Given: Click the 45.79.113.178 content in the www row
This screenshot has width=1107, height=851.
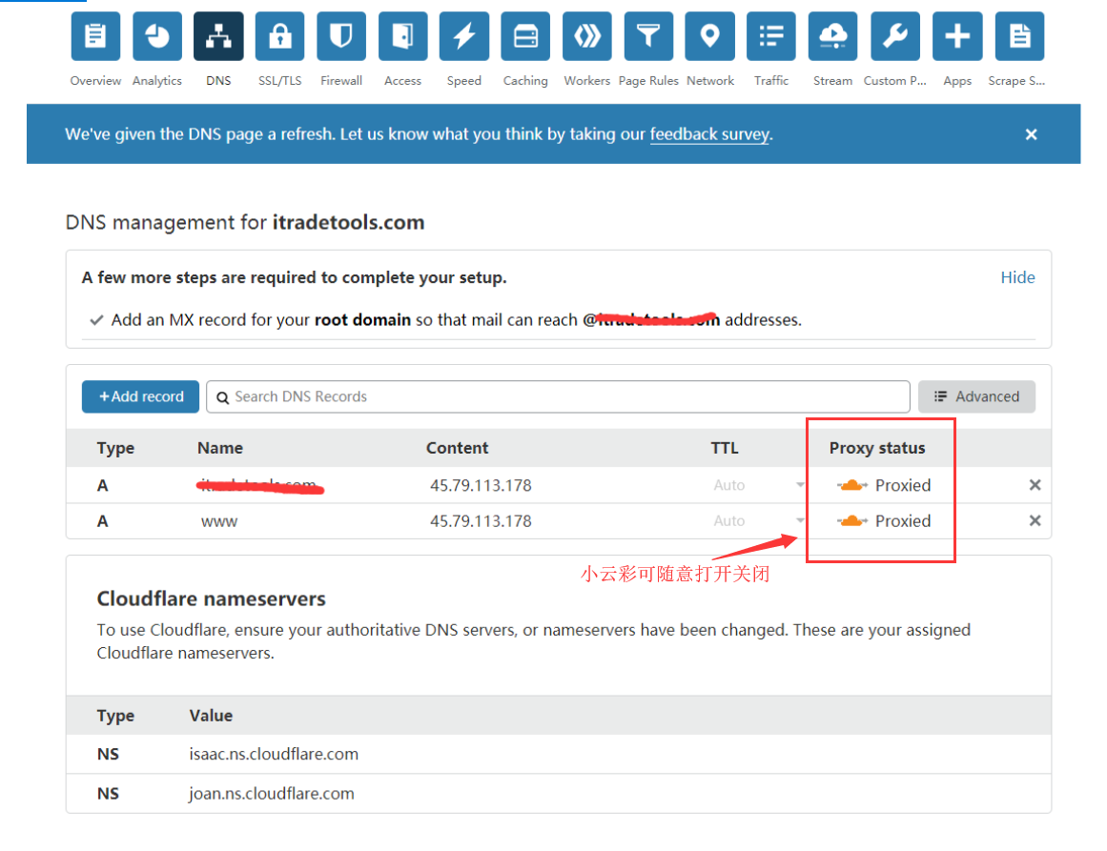Looking at the screenshot, I should pos(481,521).
